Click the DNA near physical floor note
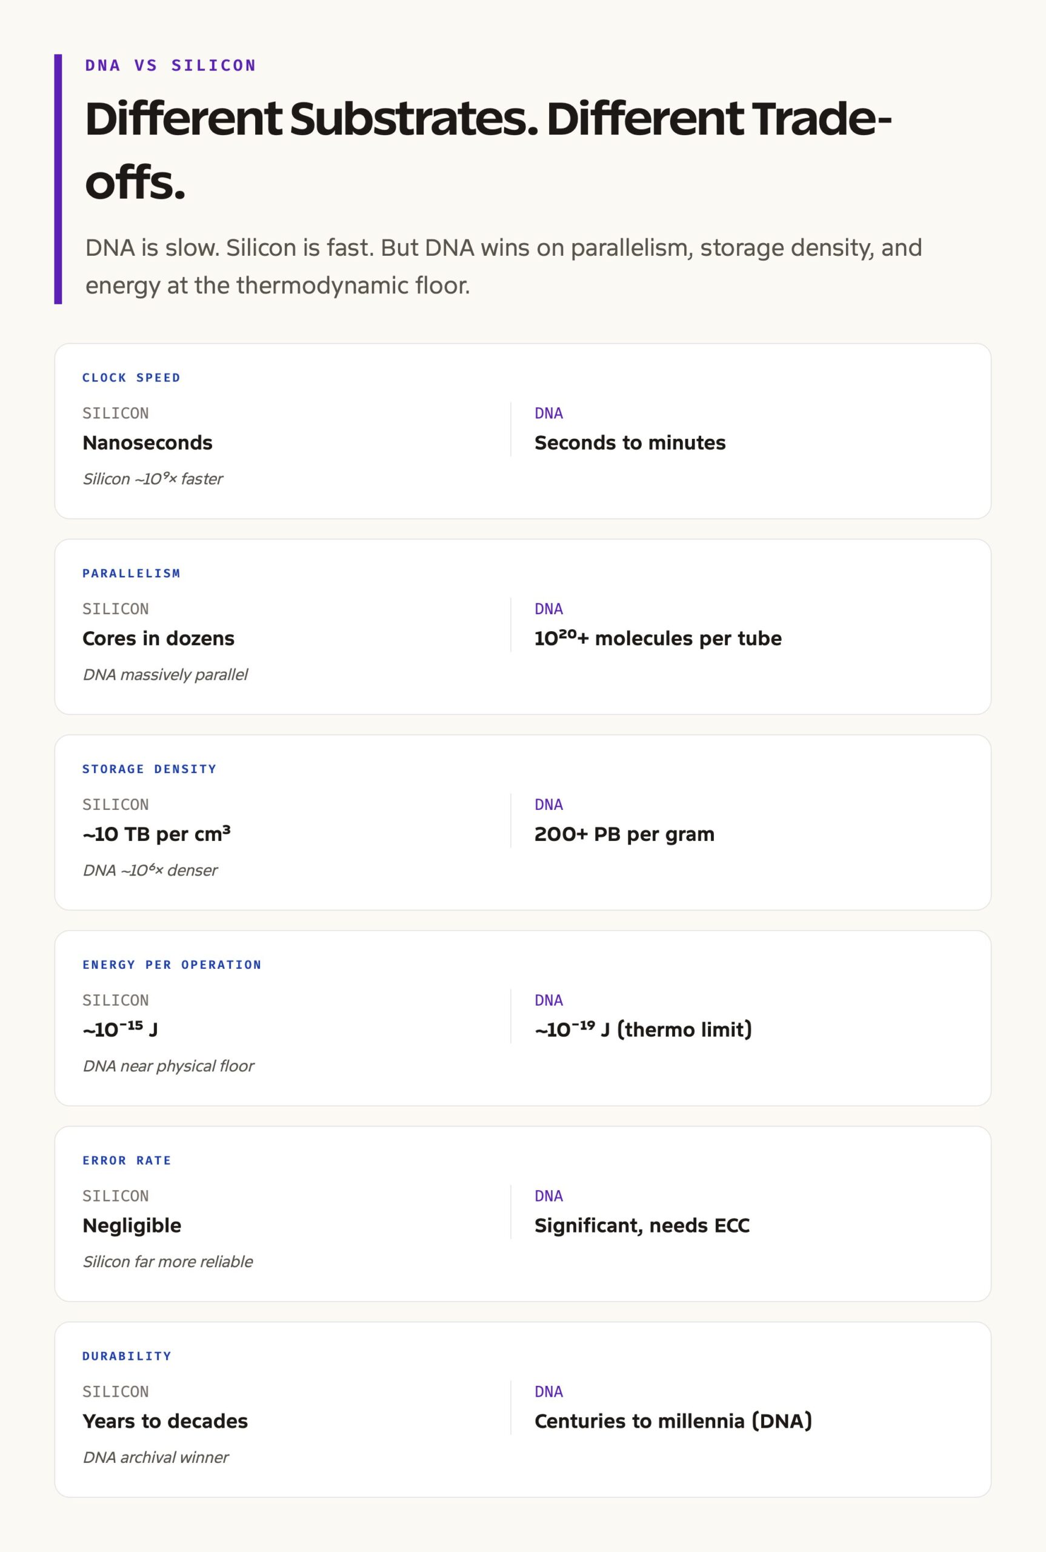This screenshot has height=1552, width=1046. click(168, 1066)
